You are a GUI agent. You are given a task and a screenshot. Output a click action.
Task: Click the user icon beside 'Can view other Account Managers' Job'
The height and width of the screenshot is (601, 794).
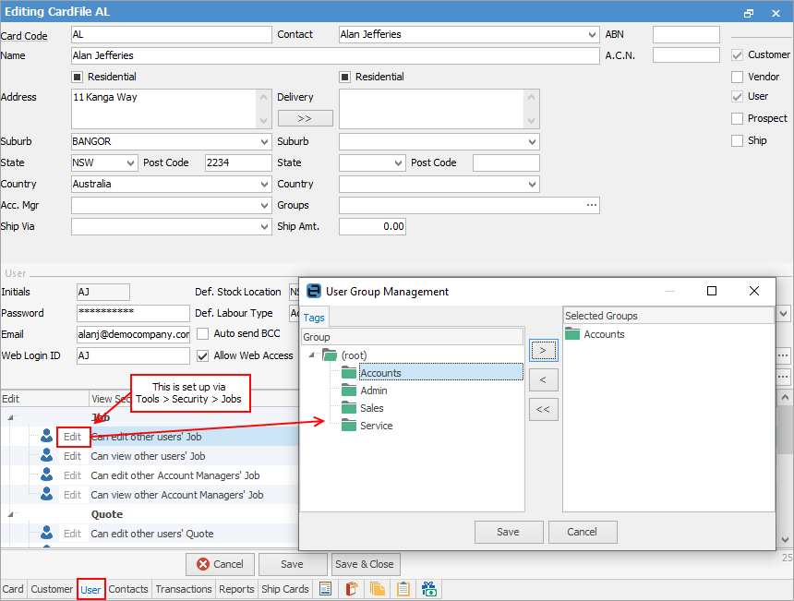tap(46, 495)
